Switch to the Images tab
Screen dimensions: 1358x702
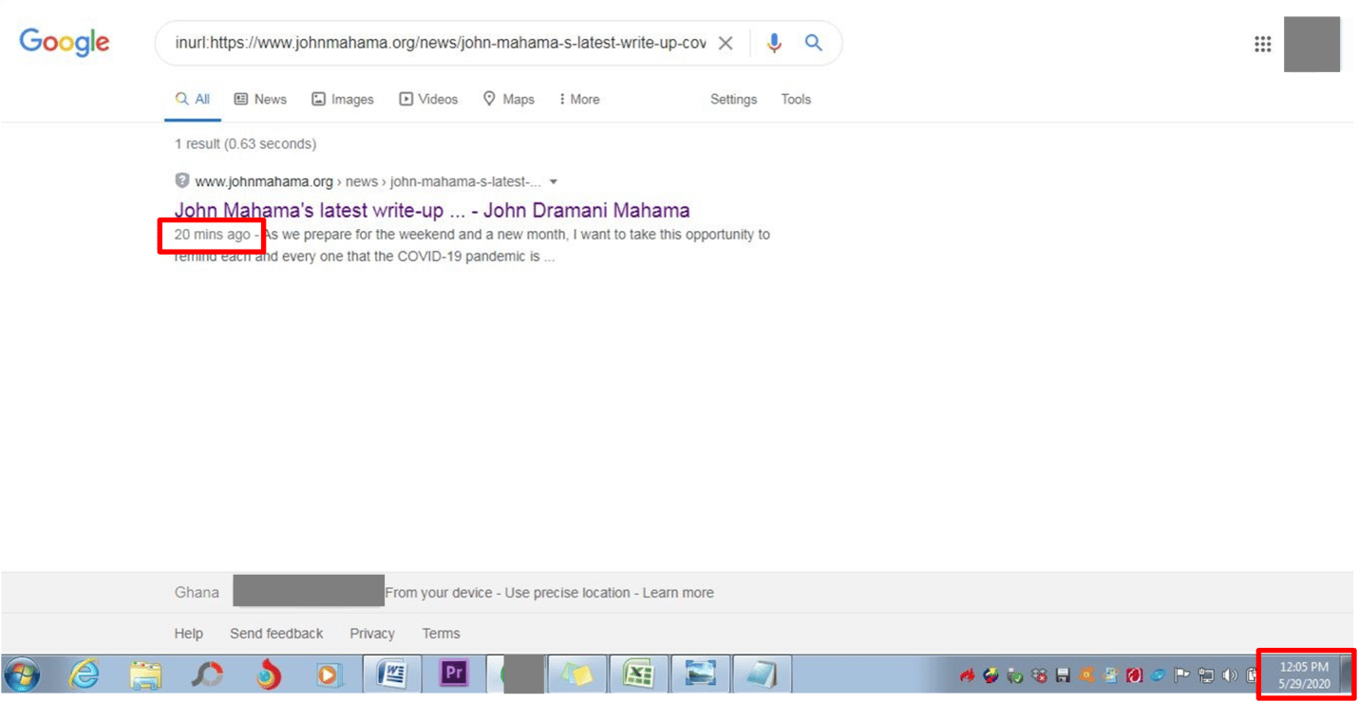[x=343, y=99]
